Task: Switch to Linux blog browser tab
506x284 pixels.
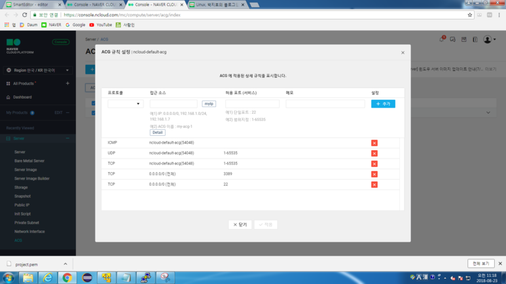Action: tap(217, 5)
